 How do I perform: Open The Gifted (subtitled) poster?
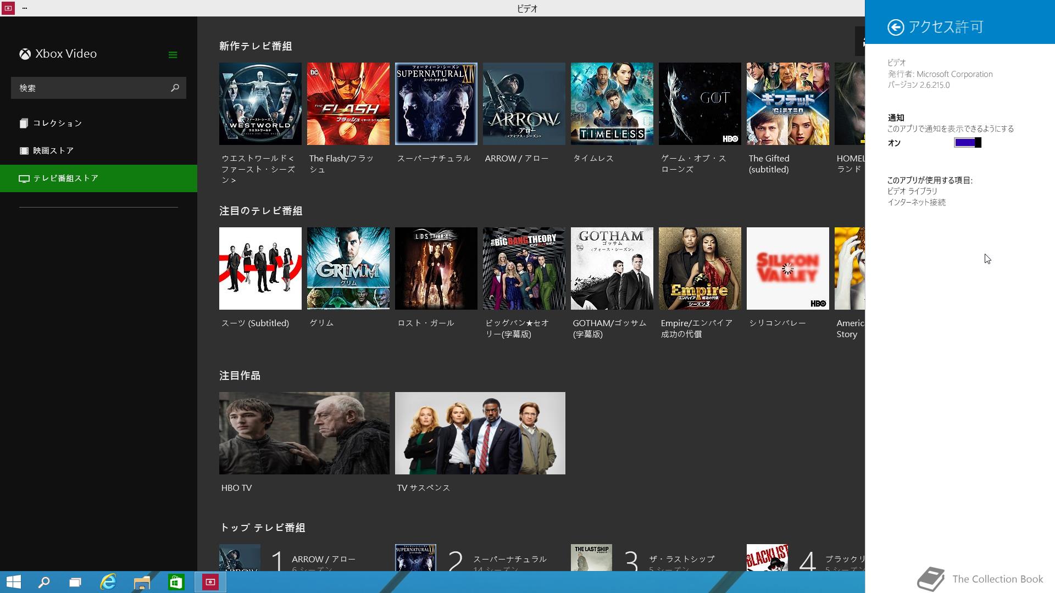point(788,104)
